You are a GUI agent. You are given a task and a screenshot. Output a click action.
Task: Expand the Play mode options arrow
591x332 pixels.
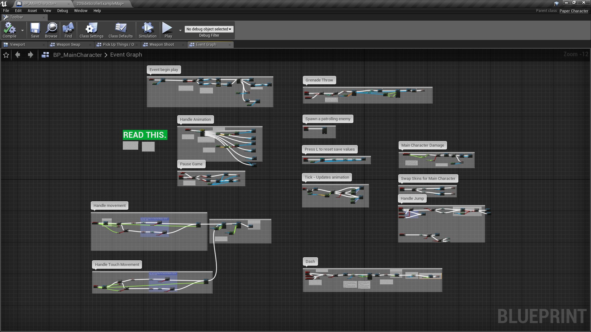pyautogui.click(x=180, y=30)
